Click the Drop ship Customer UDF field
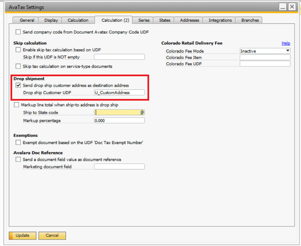Viewport: 301px width, 246px height. (119, 93)
